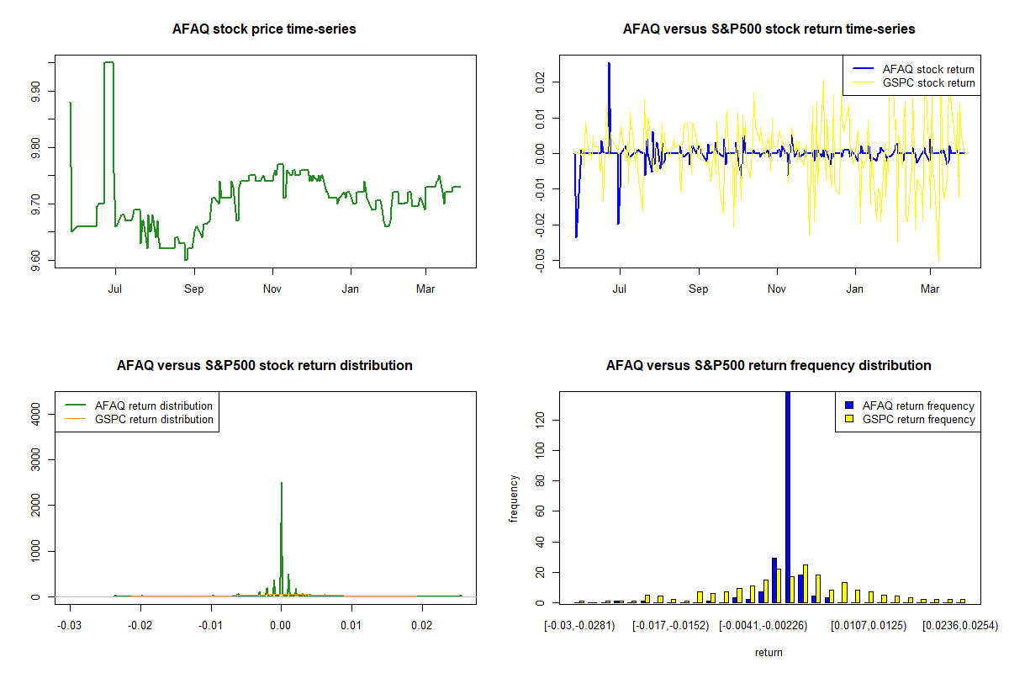Click the green line sample for AFAQ return distribution

pos(74,405)
